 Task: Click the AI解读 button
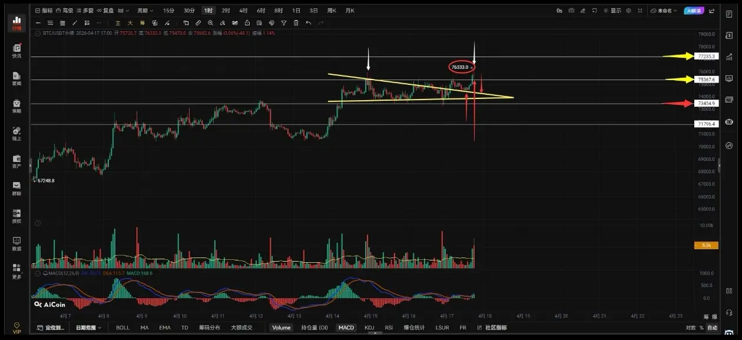[694, 11]
